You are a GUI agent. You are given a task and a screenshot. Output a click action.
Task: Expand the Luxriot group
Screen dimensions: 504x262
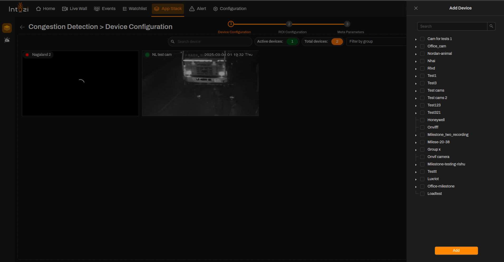(x=416, y=179)
